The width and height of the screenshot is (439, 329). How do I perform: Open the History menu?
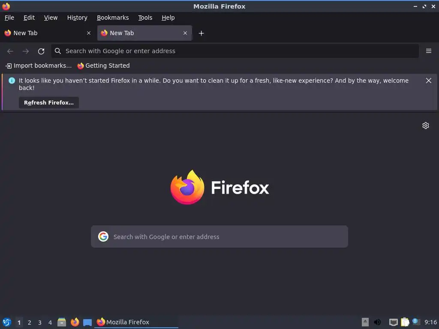(77, 18)
